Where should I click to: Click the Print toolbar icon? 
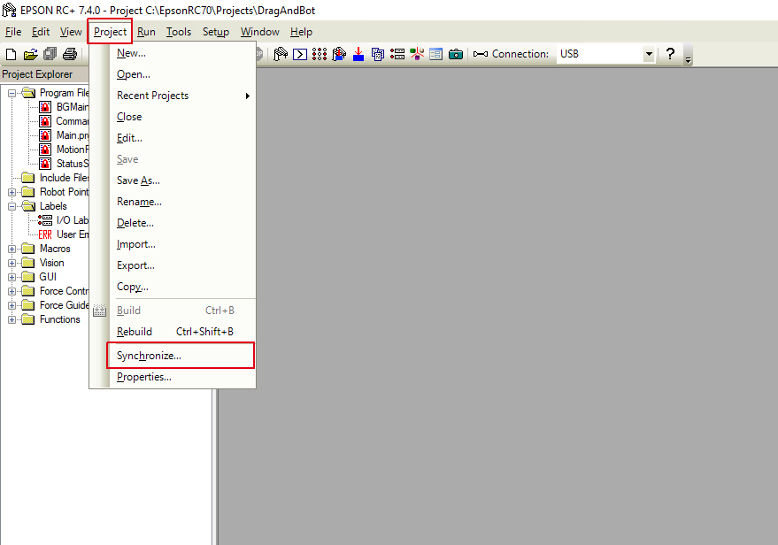coord(70,54)
